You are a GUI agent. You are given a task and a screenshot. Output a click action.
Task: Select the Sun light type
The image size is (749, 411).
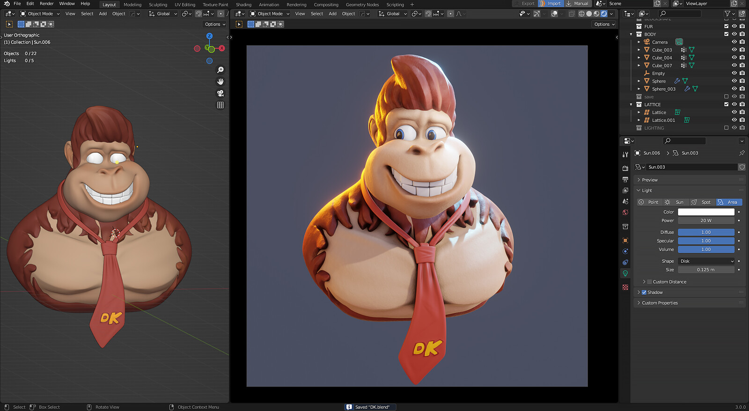676,202
